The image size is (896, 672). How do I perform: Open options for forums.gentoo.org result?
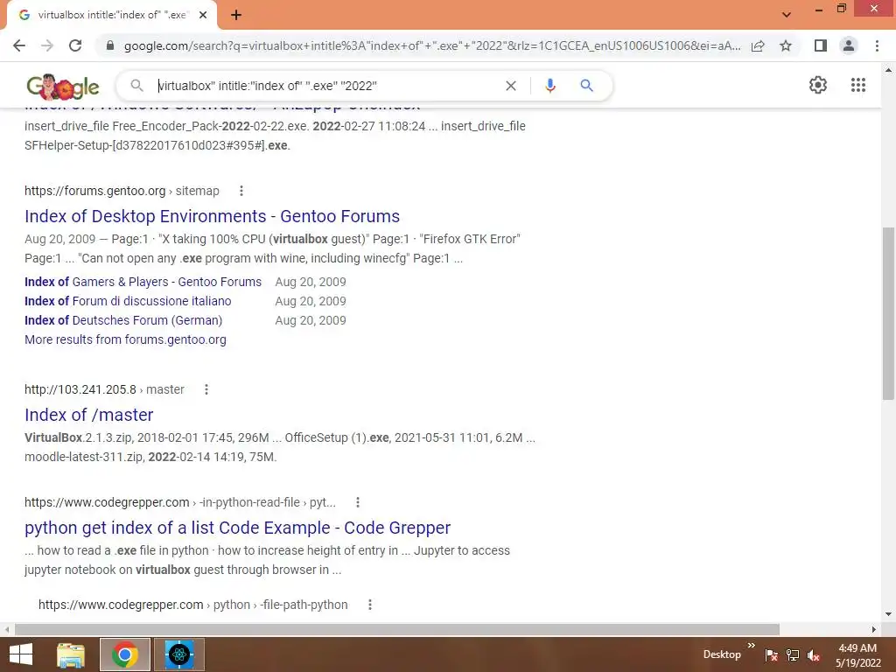(241, 191)
